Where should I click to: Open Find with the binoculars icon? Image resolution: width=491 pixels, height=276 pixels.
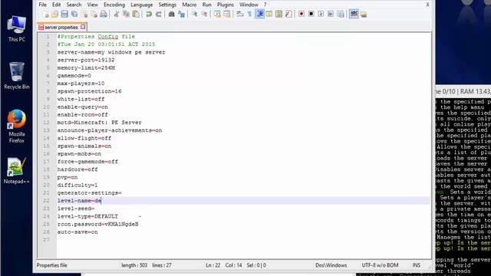171,14
